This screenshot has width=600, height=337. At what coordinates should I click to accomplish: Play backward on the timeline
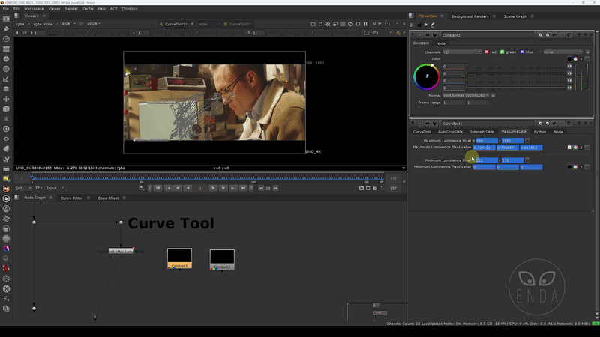[x=187, y=188]
